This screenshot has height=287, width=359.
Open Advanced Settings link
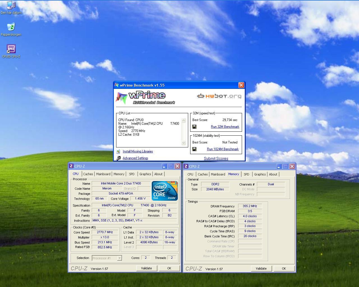(x=135, y=158)
